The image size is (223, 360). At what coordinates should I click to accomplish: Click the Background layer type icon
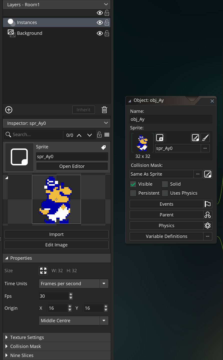(11, 33)
